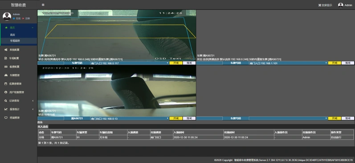This screenshot has width=355, height=163.
Task: Click the magnifier icon for 记录查询
Action: [6, 101]
